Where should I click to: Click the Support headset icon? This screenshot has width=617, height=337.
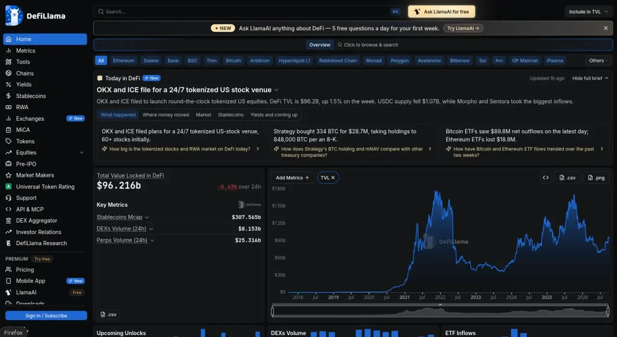click(8, 198)
